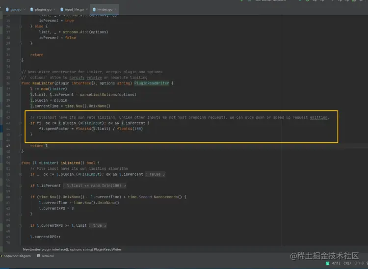The width and height of the screenshot is (368, 269).
Task: Click the line number 47 in gutter
Action: coord(8,146)
